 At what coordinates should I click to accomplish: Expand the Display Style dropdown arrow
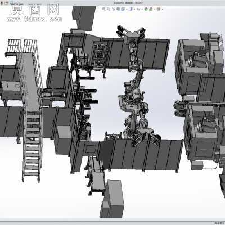pyautogui.click(x=134, y=9)
